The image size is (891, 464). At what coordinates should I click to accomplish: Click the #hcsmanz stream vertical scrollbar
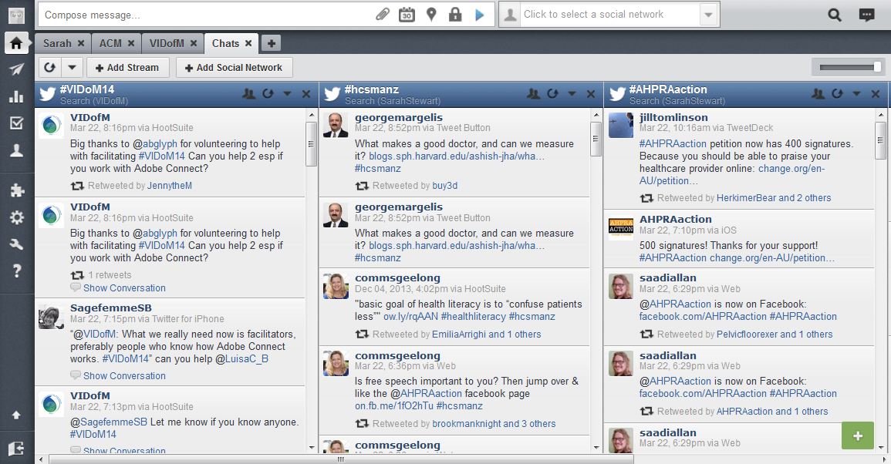(596, 140)
